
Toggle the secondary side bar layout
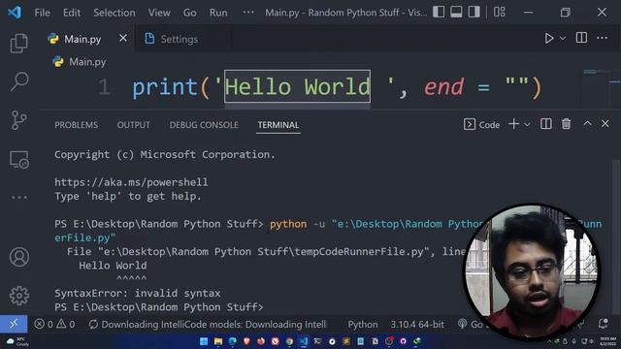[474, 12]
